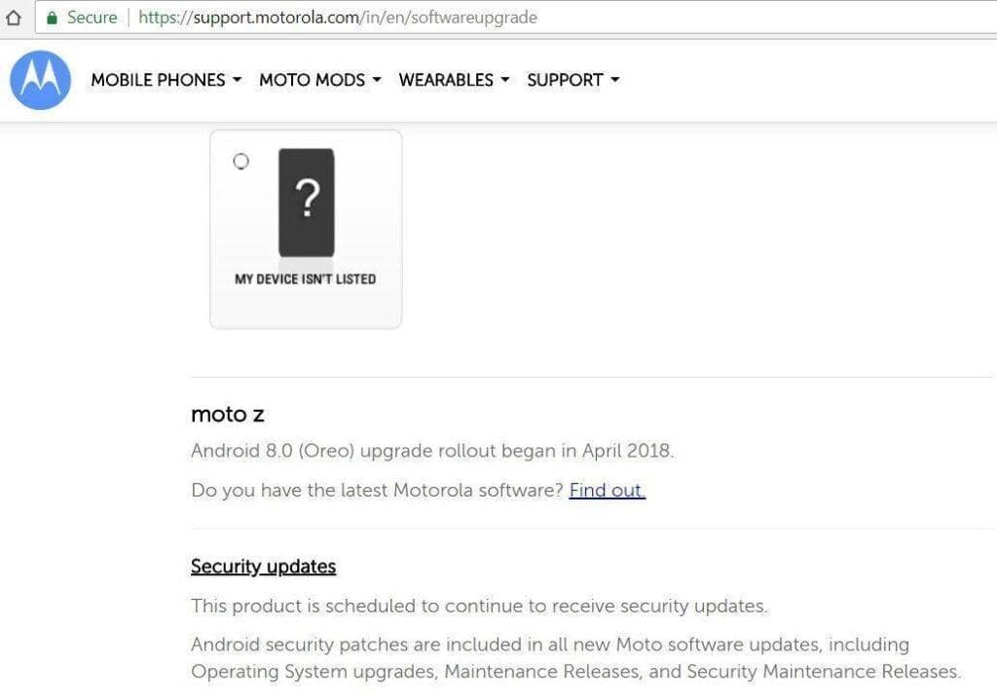
Task: Click the browser home icon
Action: pos(14,18)
